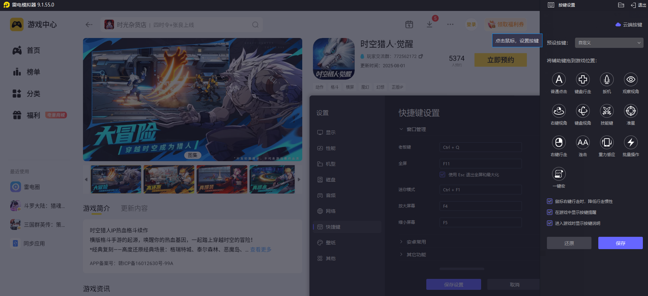Image resolution: width=648 pixels, height=296 pixels.
Task: Open 磁盘 settings category
Action: 347,180
